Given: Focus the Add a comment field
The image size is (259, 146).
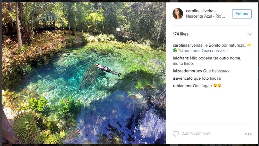Looking at the screenshot, I should [x=208, y=134].
